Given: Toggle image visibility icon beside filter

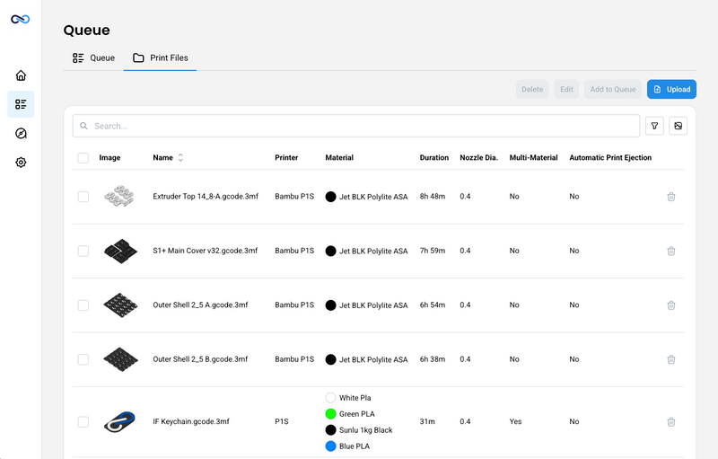Looking at the screenshot, I should tap(678, 126).
